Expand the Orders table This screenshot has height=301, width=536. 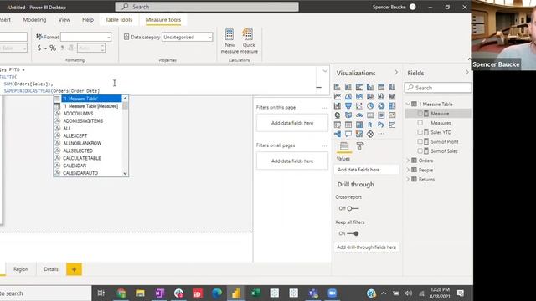pos(408,161)
